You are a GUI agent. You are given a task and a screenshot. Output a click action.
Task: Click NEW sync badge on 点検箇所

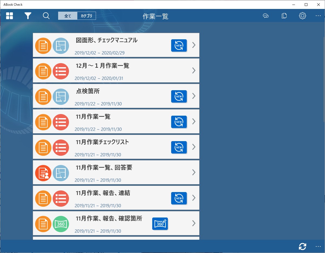pos(179,96)
